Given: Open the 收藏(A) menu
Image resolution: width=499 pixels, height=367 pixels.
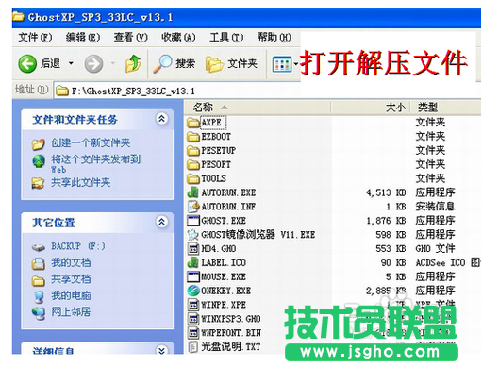Looking at the screenshot, I should (178, 38).
